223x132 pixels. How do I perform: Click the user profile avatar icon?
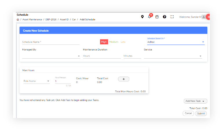(204, 17)
